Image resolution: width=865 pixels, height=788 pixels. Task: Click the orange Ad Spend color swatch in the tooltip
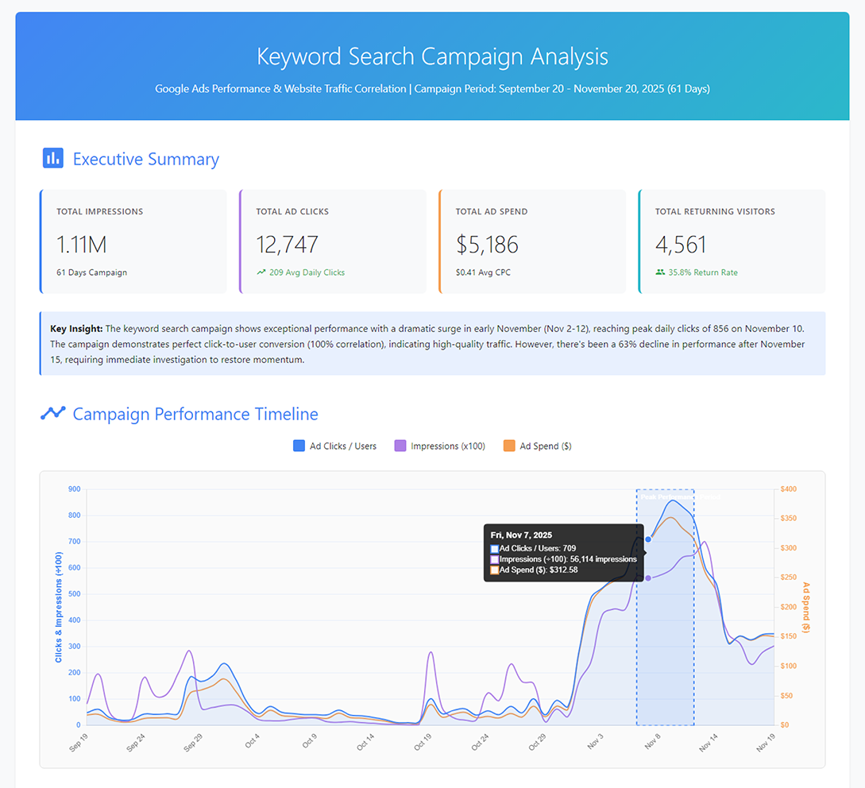(495, 570)
